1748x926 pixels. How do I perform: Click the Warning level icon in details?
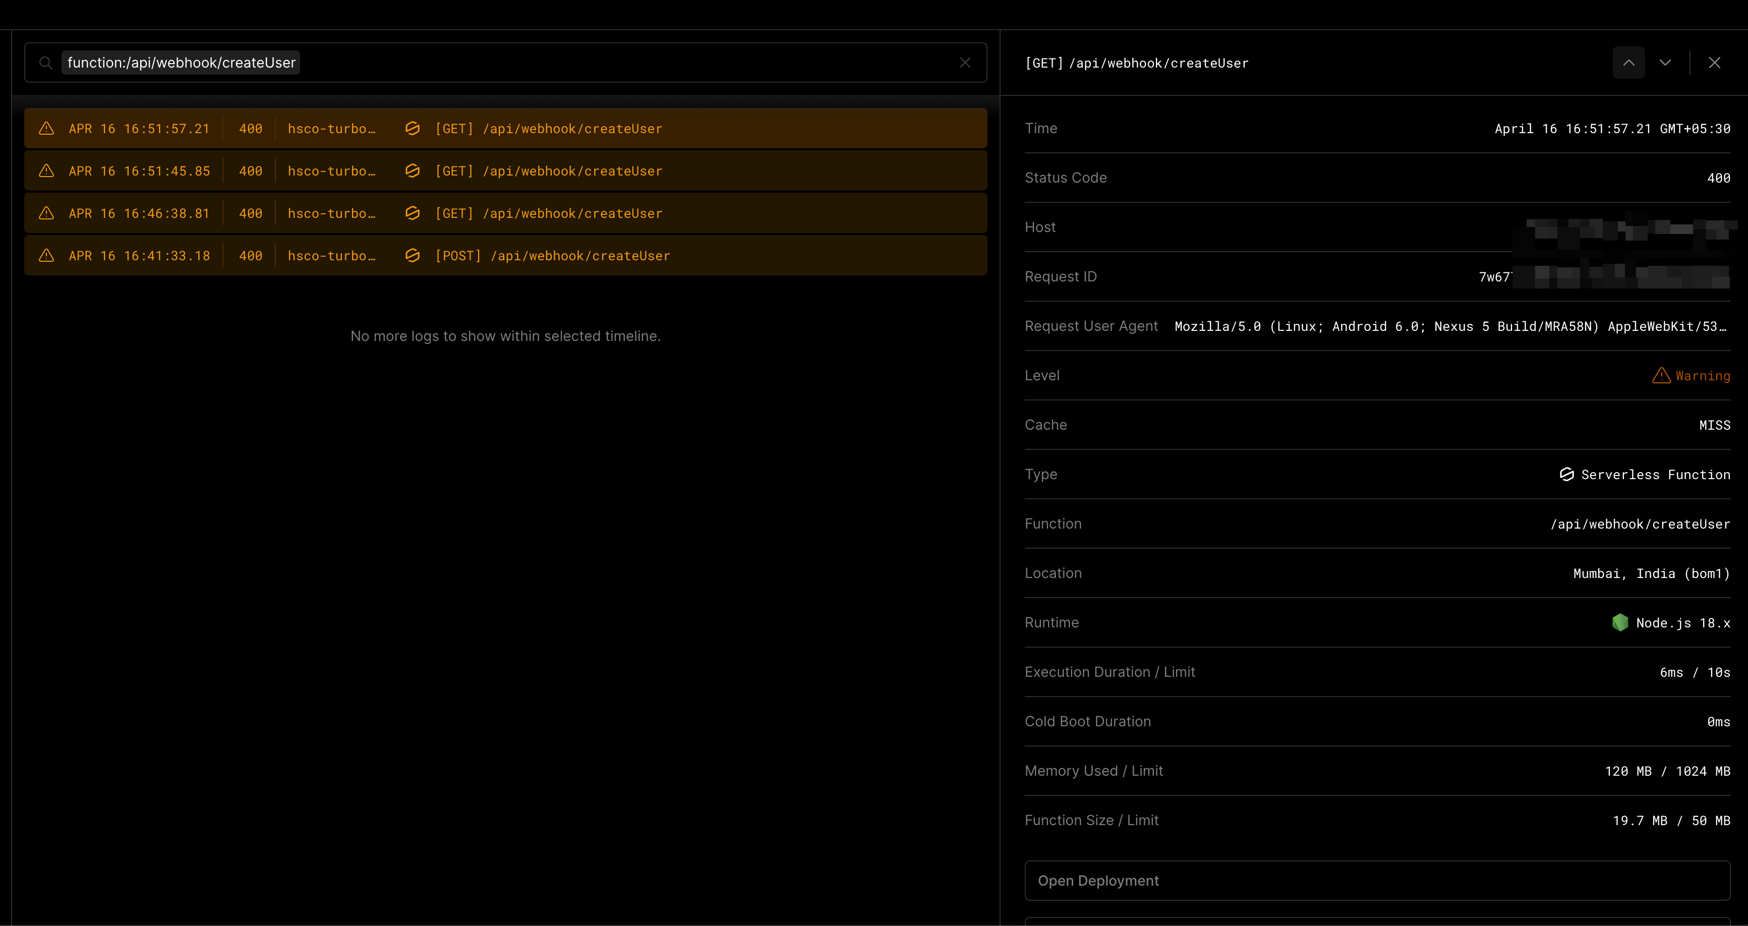1661,376
